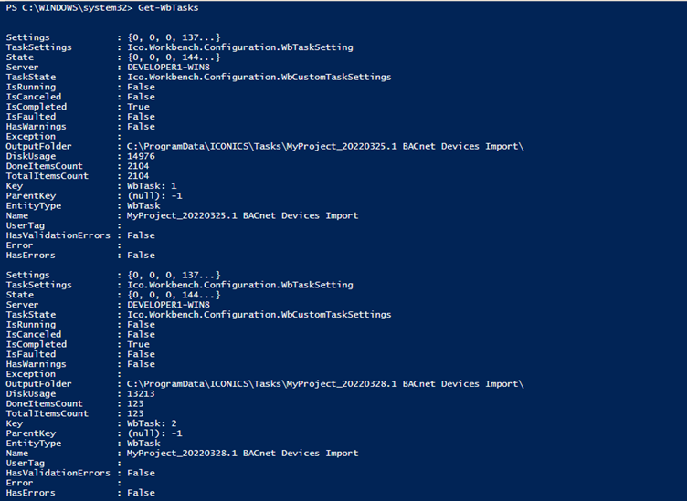Click the Name value MyProject_20220328.1 BACnet Devices Import

242,453
